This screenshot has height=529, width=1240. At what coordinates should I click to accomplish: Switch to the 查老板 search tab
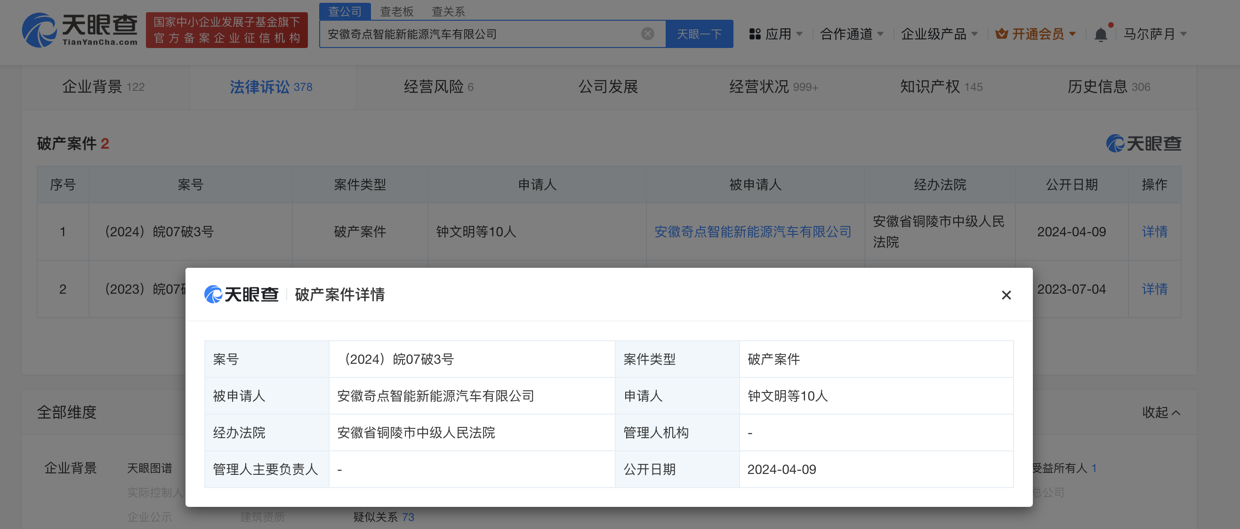[x=396, y=11]
